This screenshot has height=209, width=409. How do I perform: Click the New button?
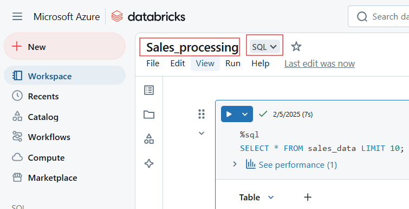[64, 47]
